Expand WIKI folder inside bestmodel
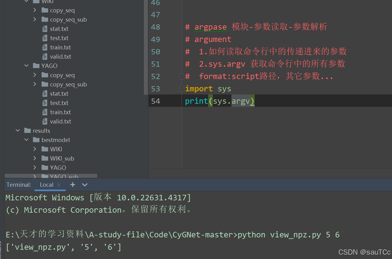Screen dimensions: 392x259 [x=35, y=149]
